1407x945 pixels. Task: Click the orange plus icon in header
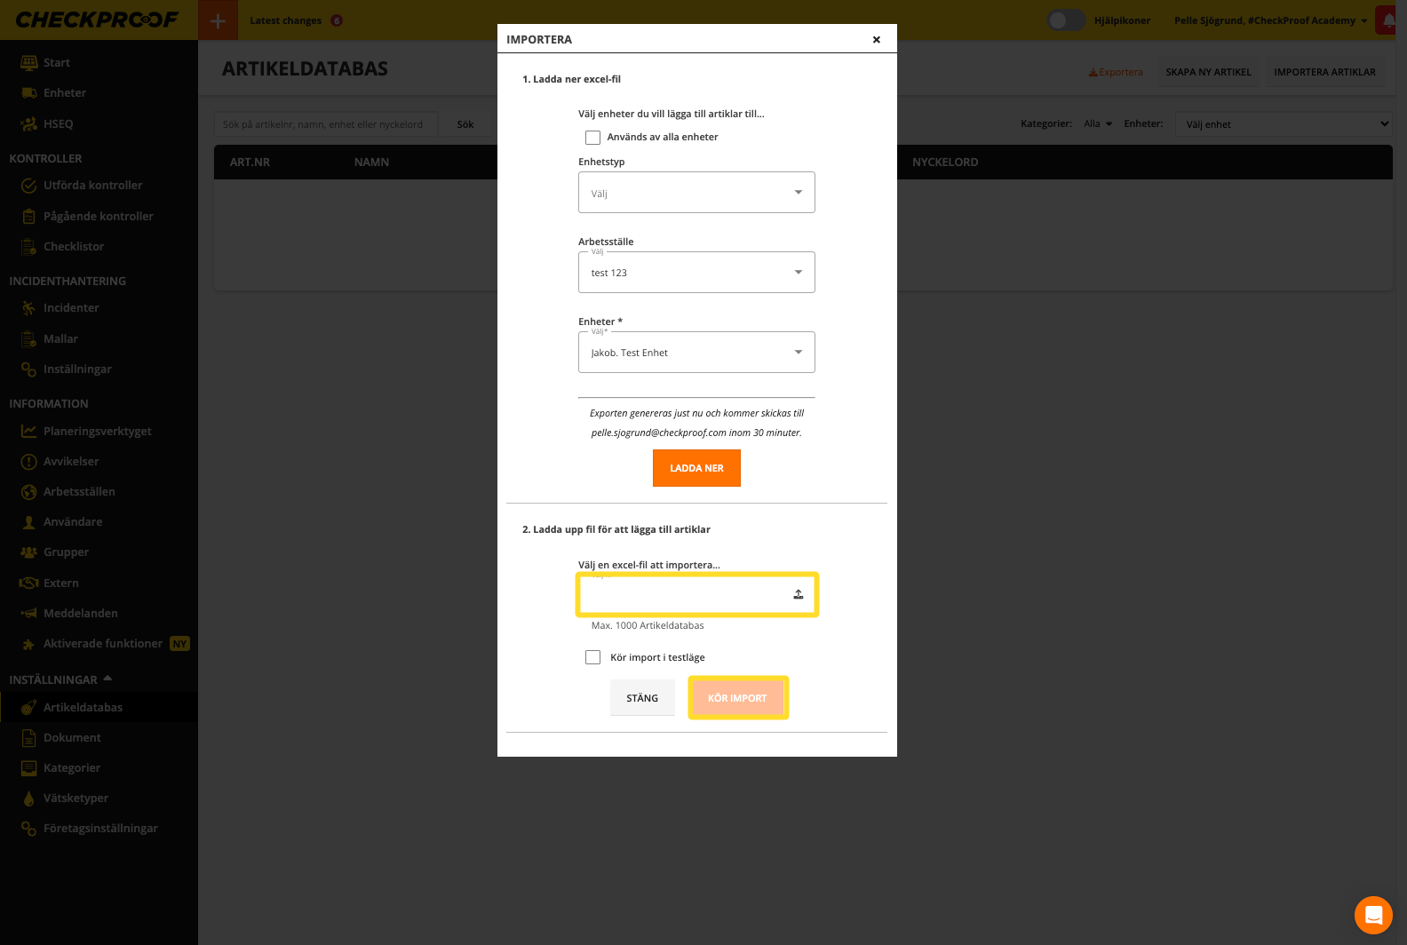[x=218, y=20]
